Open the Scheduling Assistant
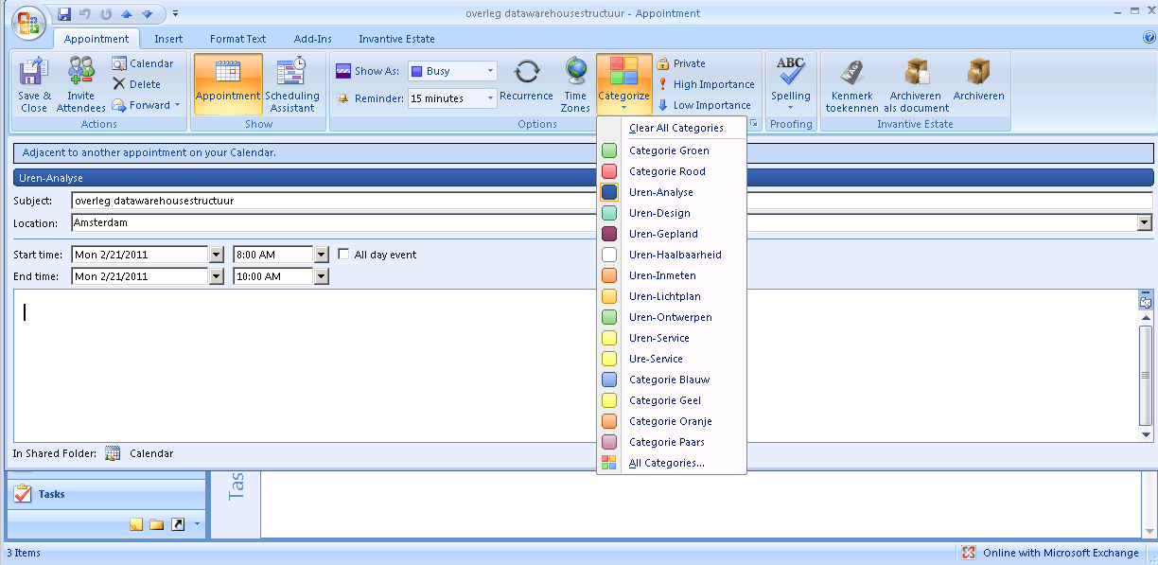Screen dimensions: 1158x565 [292, 85]
